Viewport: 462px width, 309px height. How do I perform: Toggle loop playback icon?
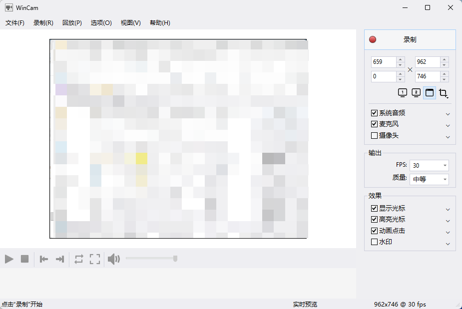coord(79,259)
